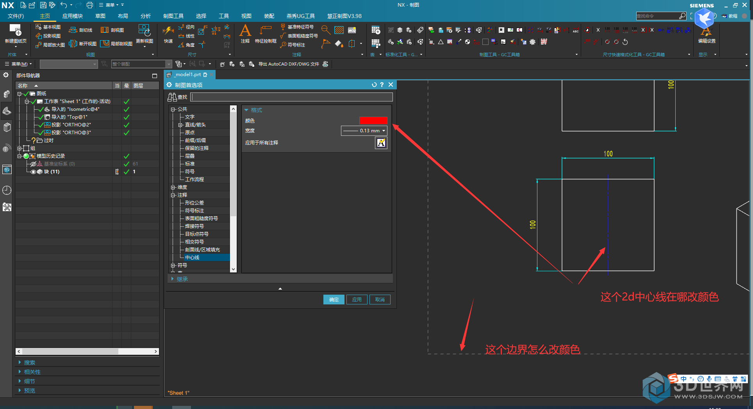Image resolution: width=753 pixels, height=409 pixels.
Task: Select the Section Line (剖切线) tool
Action: coord(80,30)
